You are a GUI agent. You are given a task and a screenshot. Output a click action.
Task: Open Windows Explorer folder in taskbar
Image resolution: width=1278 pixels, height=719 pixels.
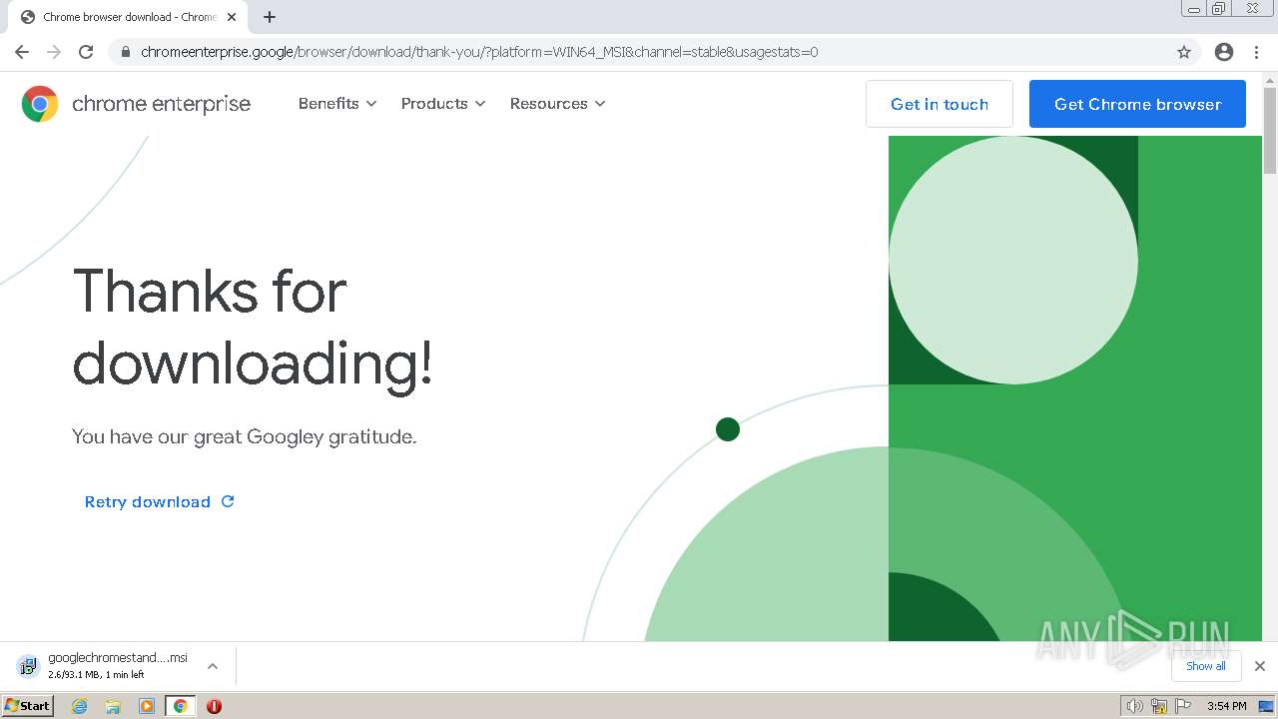tap(113, 706)
